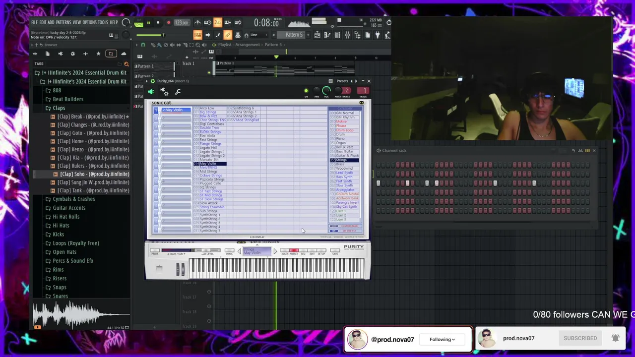
Task: Select the browser favorites star icon
Action: point(98,54)
